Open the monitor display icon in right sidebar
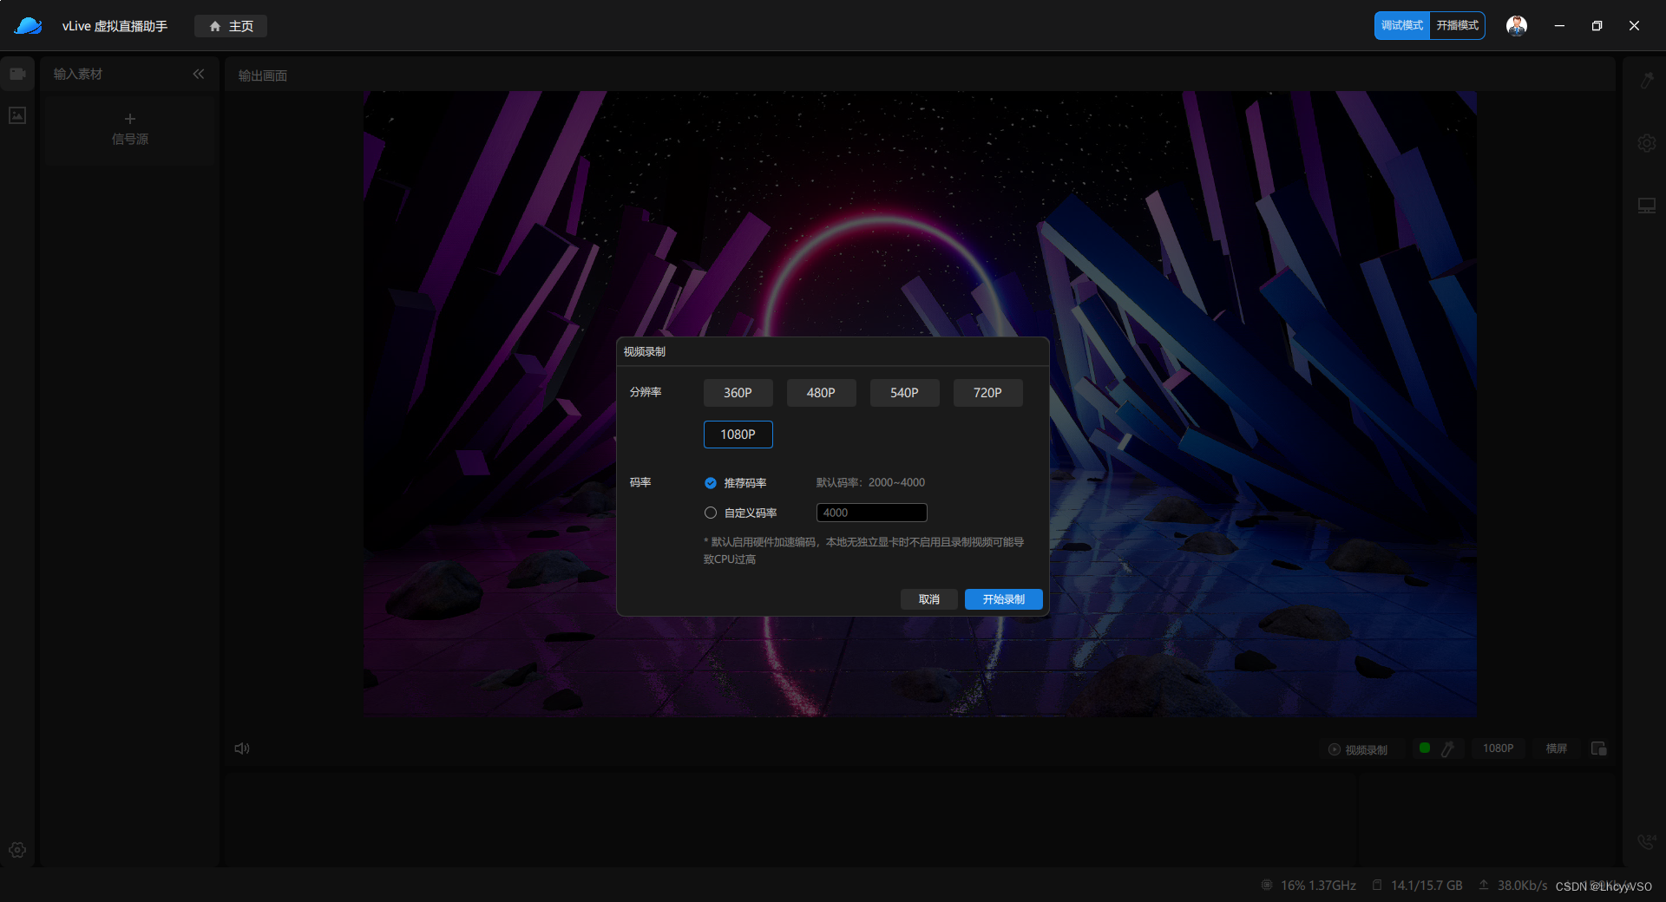Screen dimensions: 1666x902 point(1647,206)
